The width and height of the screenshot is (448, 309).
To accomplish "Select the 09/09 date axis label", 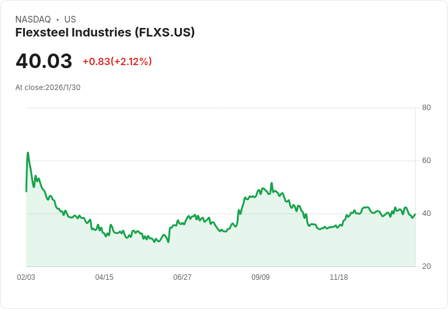I will 261,277.
